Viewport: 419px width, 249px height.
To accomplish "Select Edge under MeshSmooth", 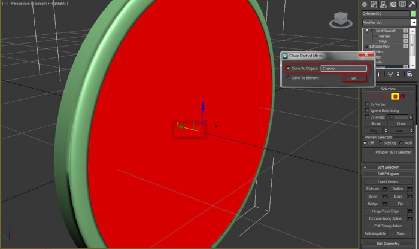I will coord(383,41).
